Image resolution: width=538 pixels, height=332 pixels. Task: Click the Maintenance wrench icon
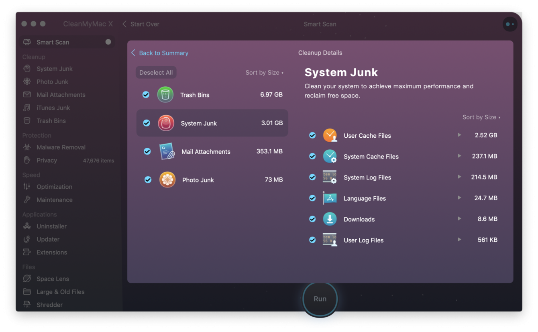coord(27,200)
